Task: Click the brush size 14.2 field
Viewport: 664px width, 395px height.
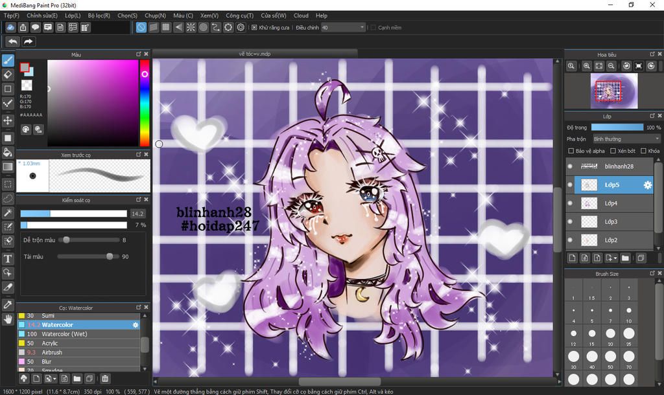Action: pyautogui.click(x=137, y=214)
